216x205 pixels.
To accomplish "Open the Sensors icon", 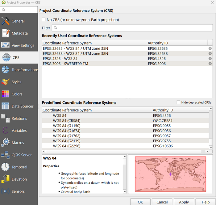I will [5, 191].
